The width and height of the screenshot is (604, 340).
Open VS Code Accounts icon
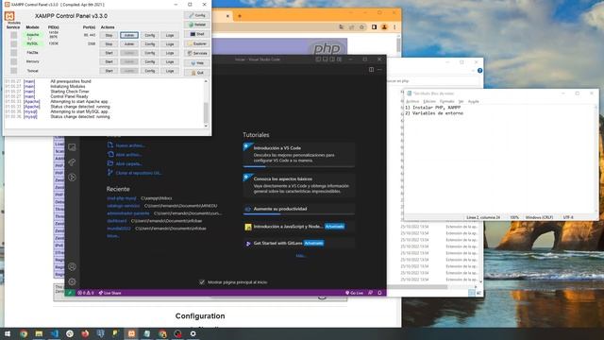pos(72,266)
